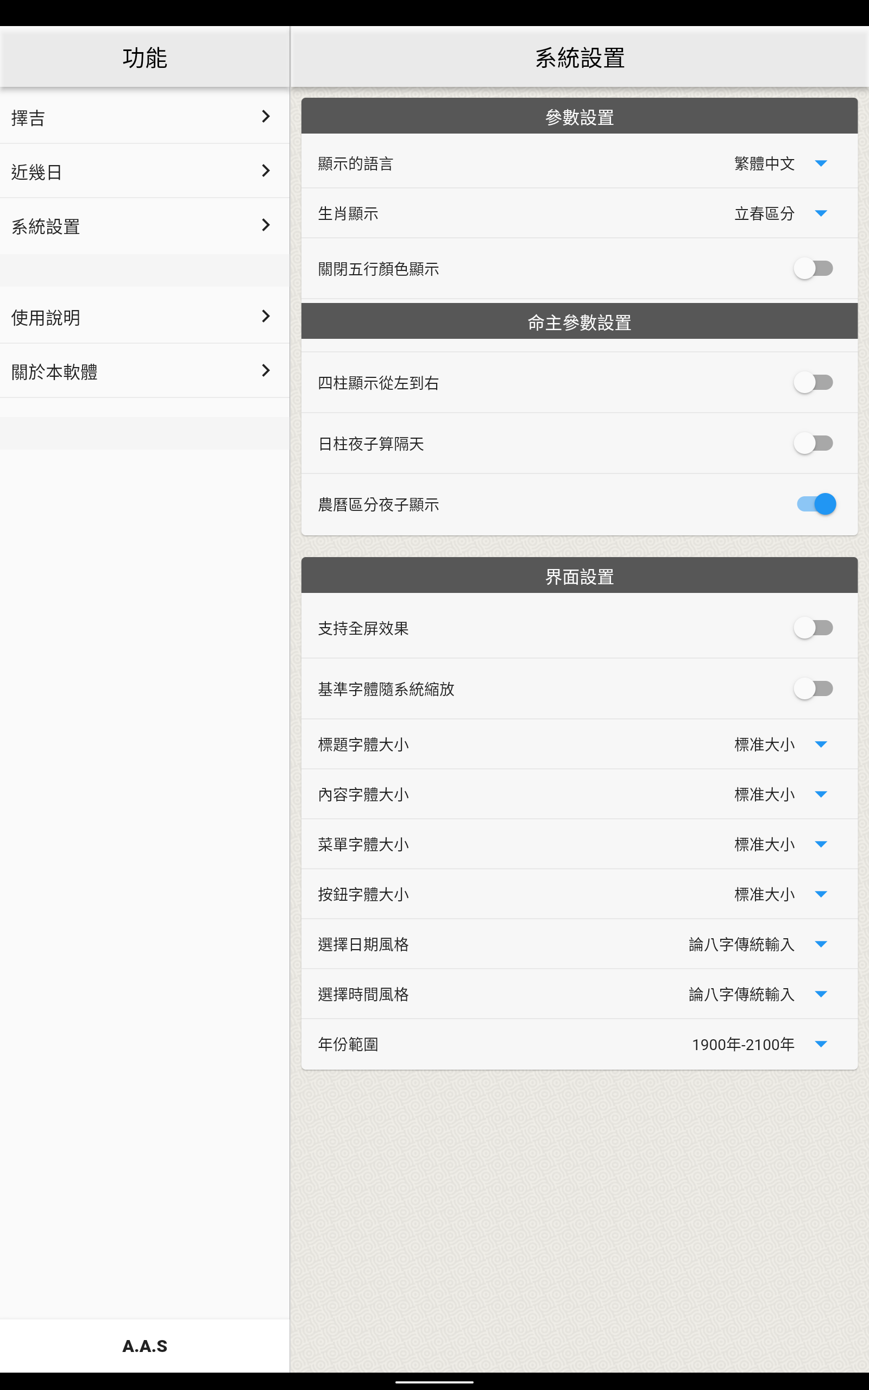Click the 繁體中文 language value
Image resolution: width=869 pixels, height=1390 pixels.
(x=764, y=163)
